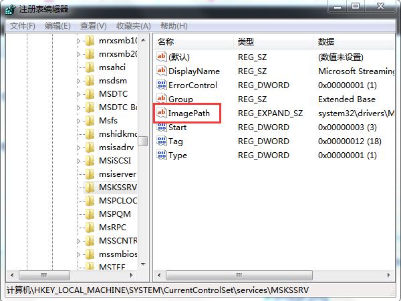The image size is (401, 301).
Task: Click the Type DWORD value icon
Action: [x=161, y=155]
